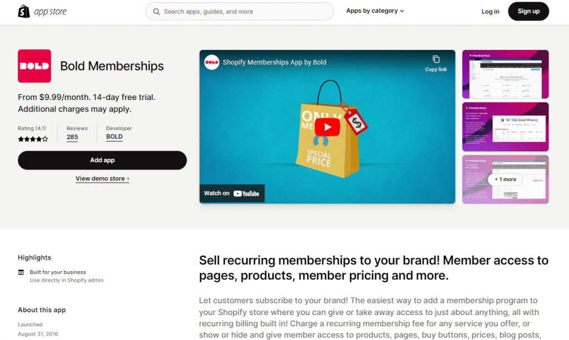The image size is (569, 340).
Task: Click the Bold logo inside the video player
Action: [212, 62]
